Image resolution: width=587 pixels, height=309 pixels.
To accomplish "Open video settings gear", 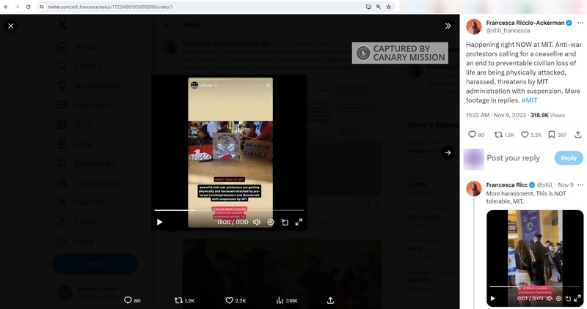I will pyautogui.click(x=271, y=222).
